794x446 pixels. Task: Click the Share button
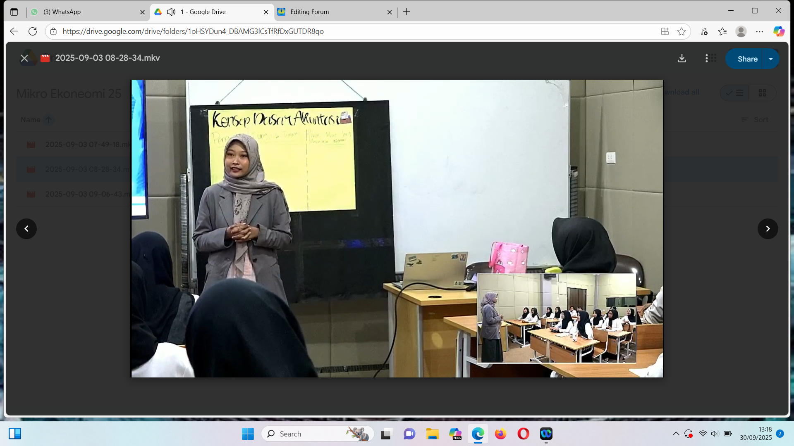tap(747, 59)
